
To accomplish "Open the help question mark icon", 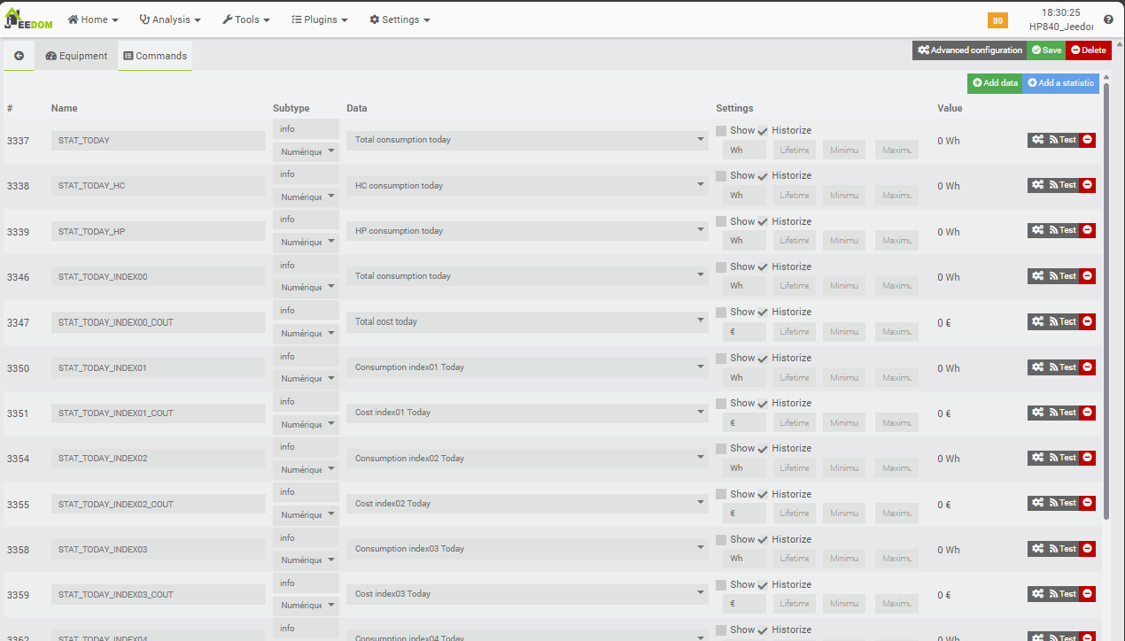I will coord(1108,19).
